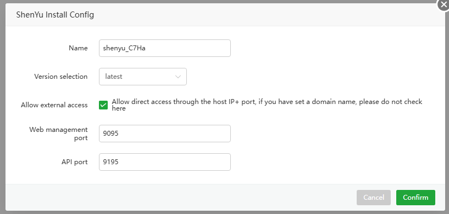Confirm the ShenYu installation

415,198
